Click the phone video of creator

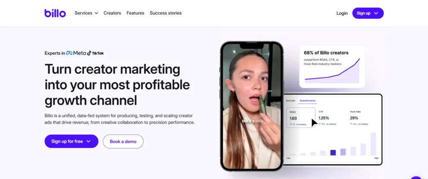point(252,106)
